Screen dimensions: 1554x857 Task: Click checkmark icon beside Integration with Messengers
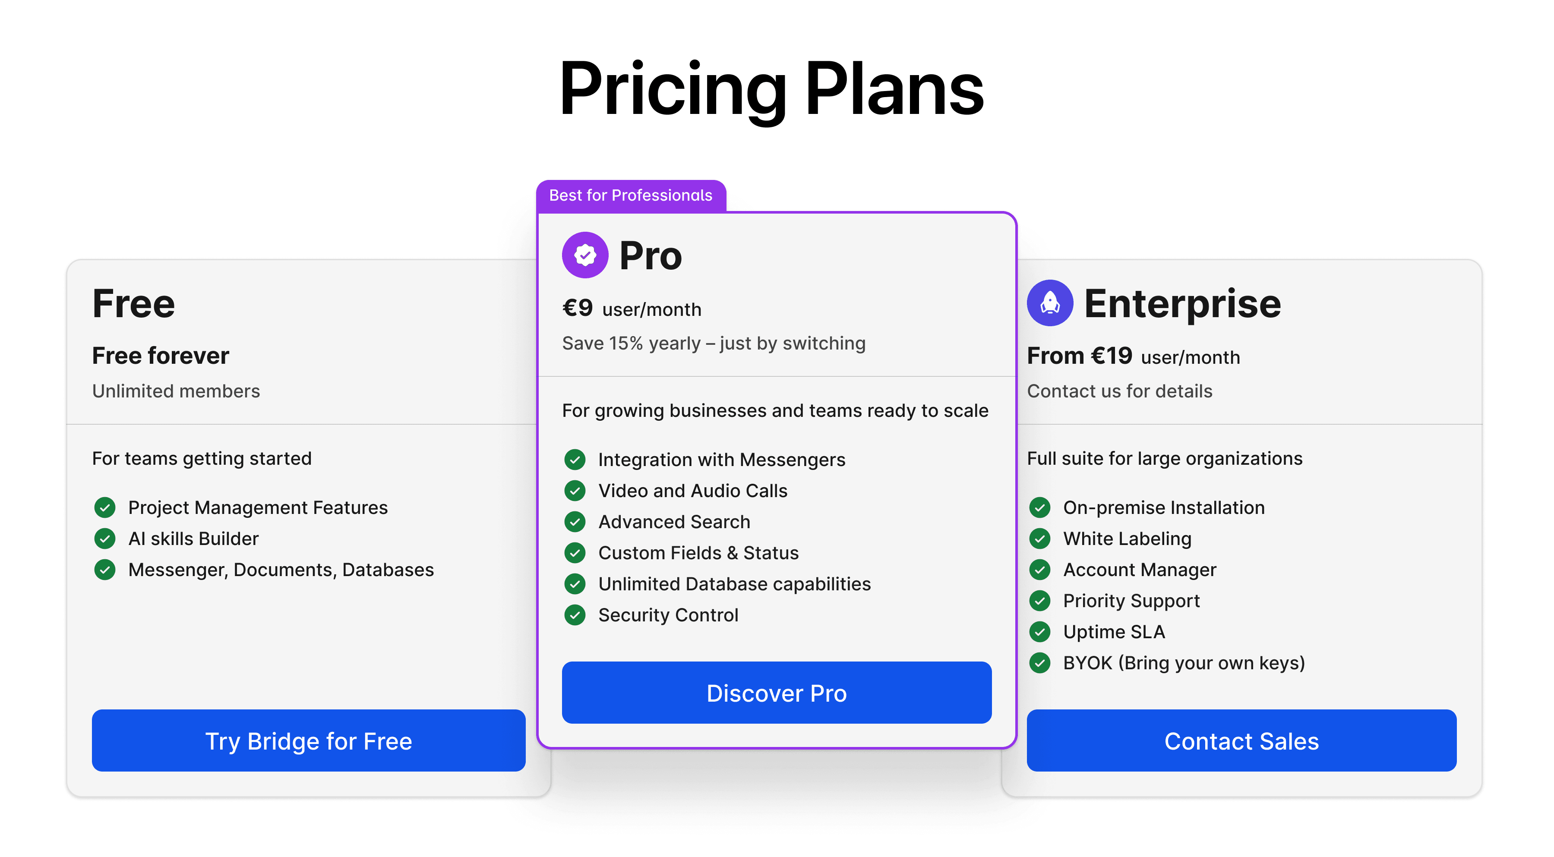point(575,460)
